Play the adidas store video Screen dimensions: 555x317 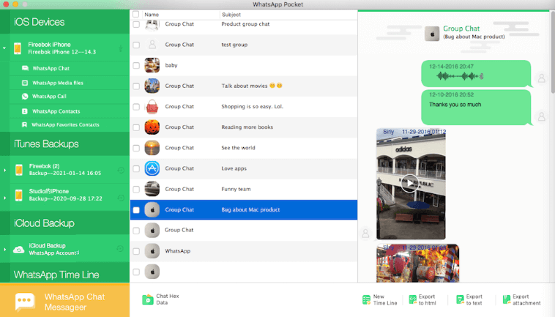click(409, 183)
